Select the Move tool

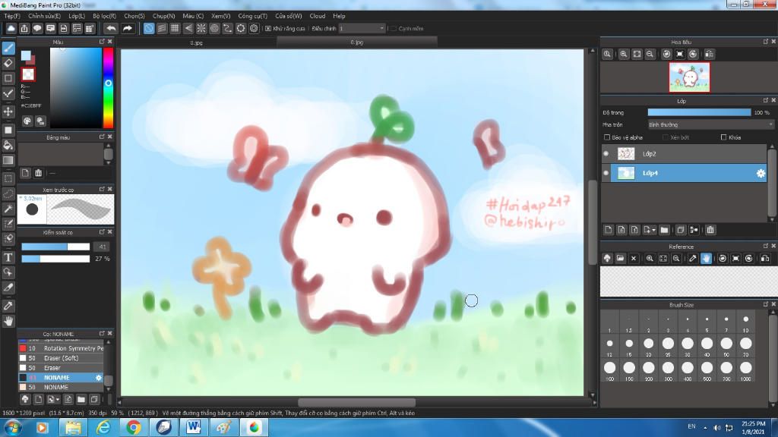click(8, 112)
